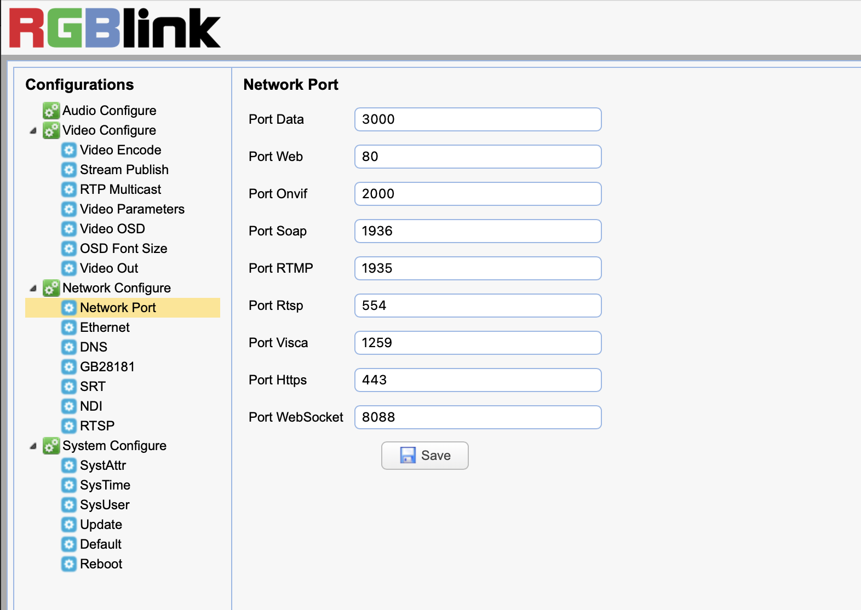Click the icon beside Video Encode
Screen dimensions: 861x610
68,150
